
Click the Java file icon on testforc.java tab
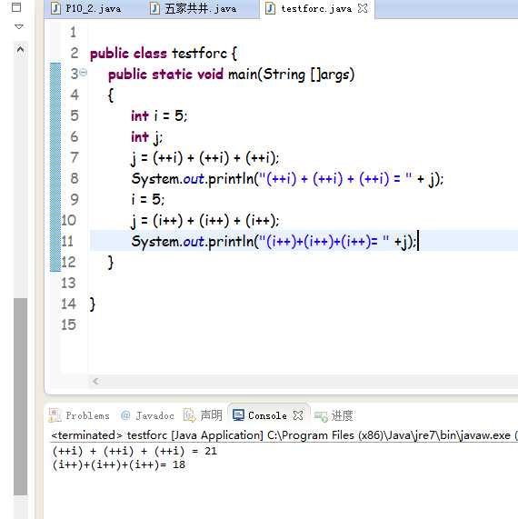point(270,8)
